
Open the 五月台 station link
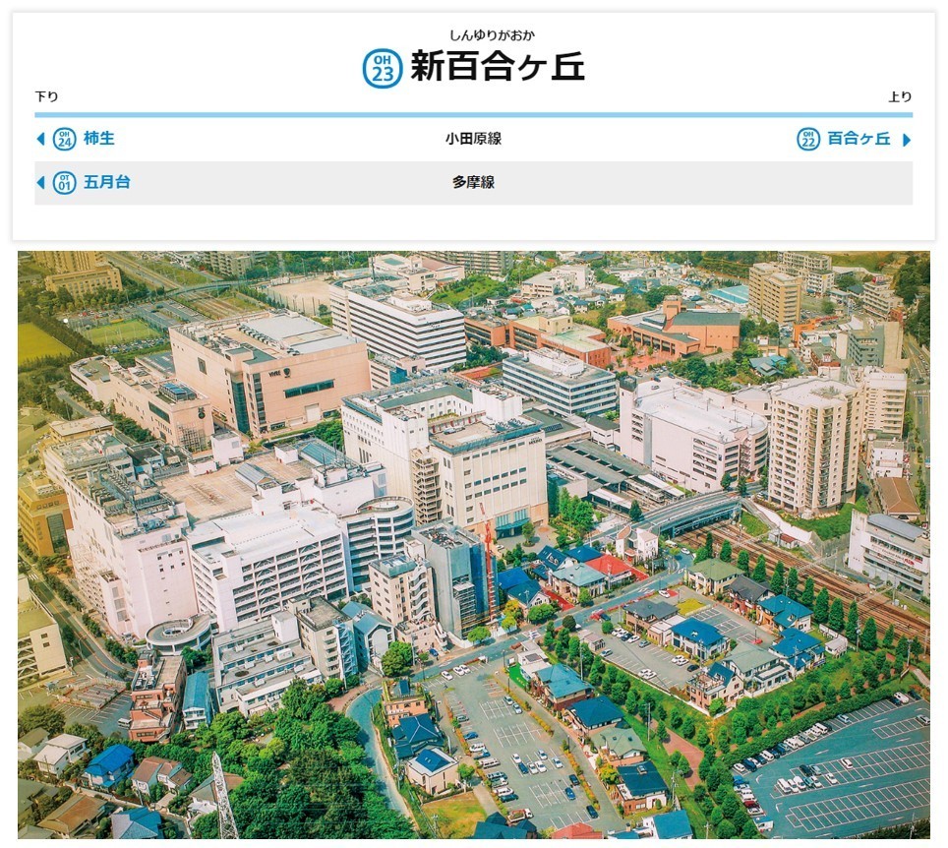click(x=106, y=182)
